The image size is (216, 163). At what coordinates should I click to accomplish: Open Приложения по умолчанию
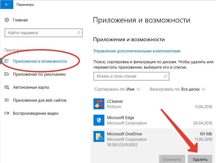pyautogui.click(x=39, y=74)
